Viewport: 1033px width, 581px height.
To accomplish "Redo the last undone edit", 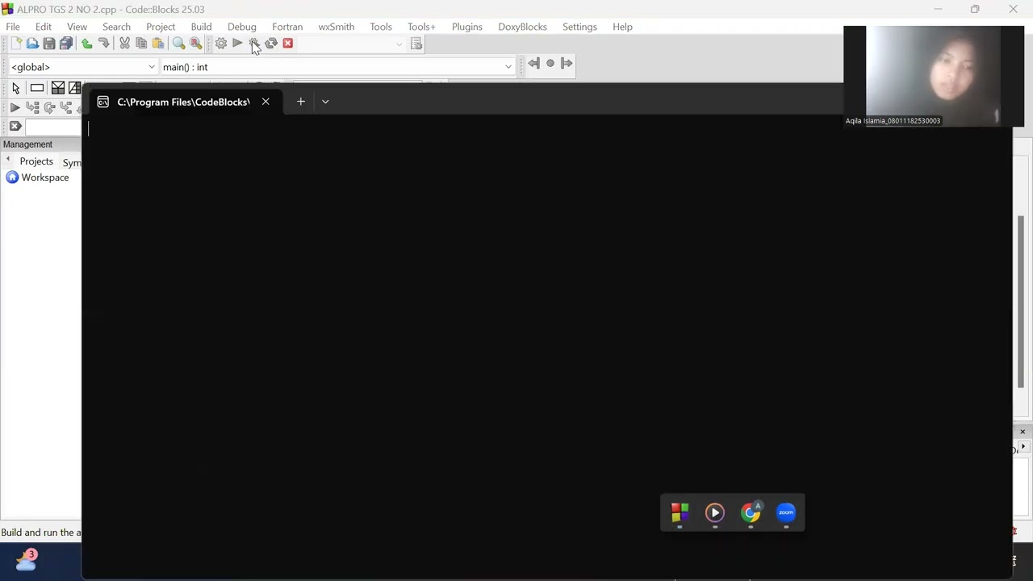I will tap(104, 44).
